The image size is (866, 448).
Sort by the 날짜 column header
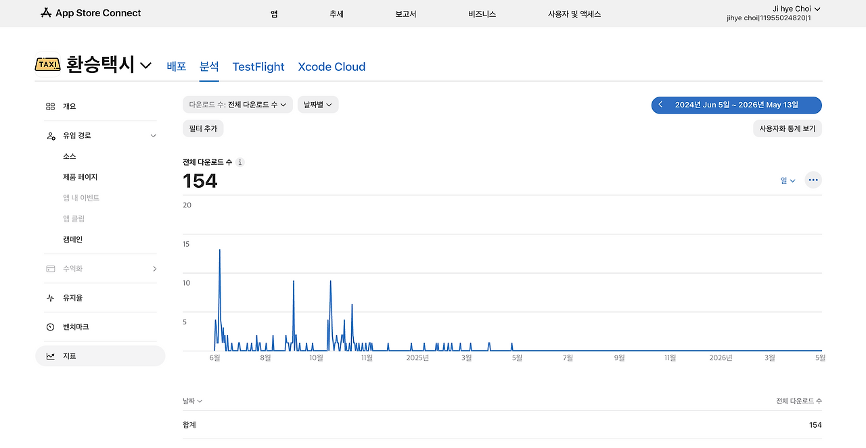click(x=192, y=401)
